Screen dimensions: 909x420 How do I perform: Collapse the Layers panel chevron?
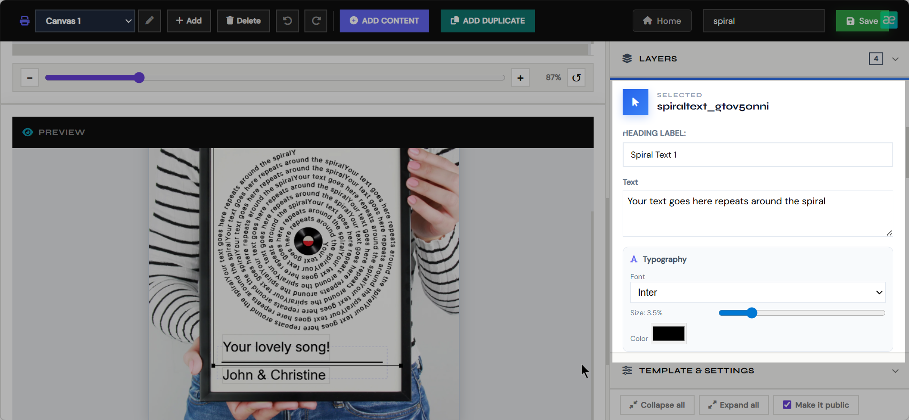pos(896,59)
